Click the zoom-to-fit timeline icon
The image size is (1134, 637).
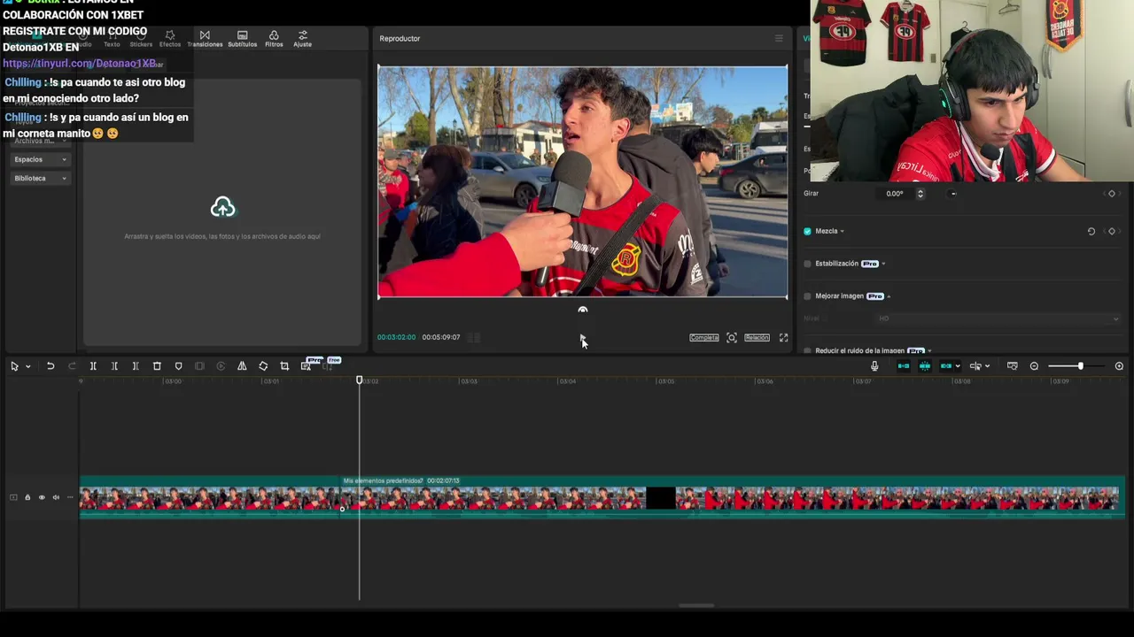click(x=1013, y=366)
